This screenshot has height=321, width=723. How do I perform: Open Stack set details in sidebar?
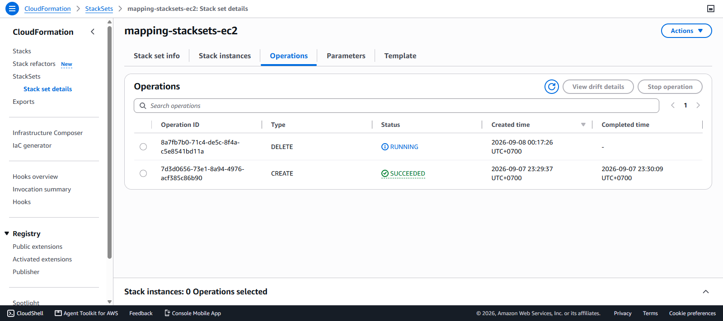47,89
